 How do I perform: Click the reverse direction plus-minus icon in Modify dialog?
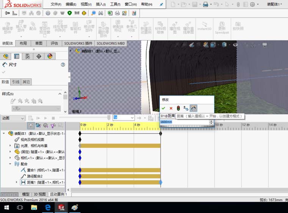186,108
